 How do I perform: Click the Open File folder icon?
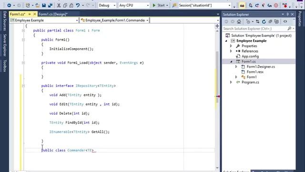pos(37,5)
